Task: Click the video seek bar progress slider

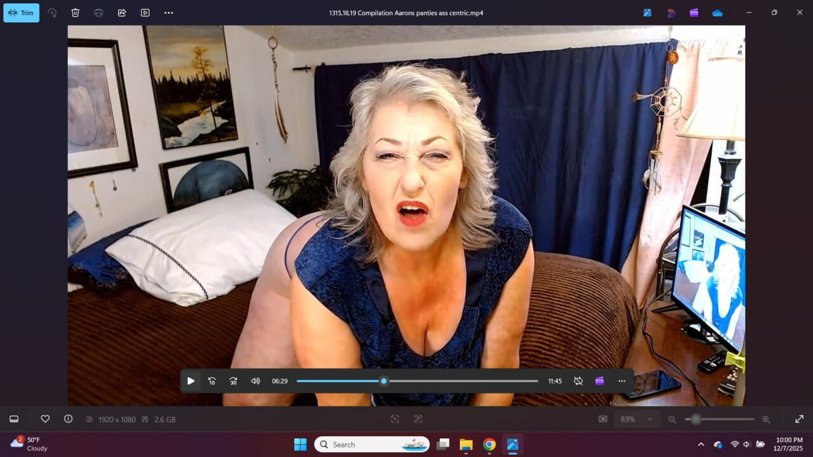Action: pos(384,381)
